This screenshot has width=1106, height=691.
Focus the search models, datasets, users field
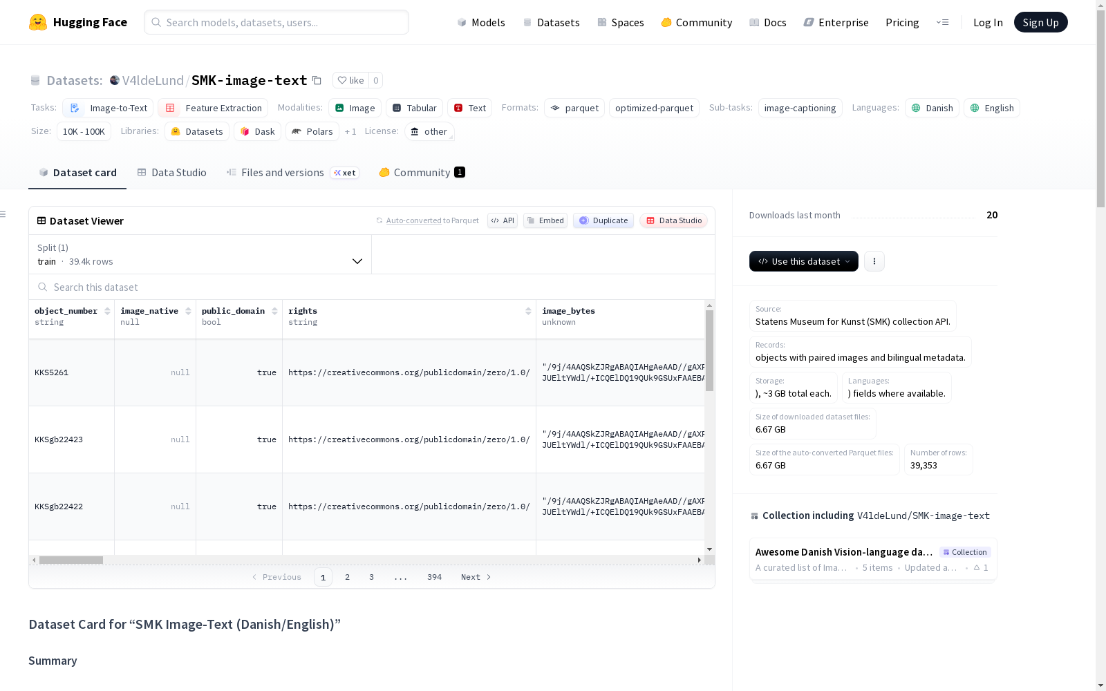(276, 22)
